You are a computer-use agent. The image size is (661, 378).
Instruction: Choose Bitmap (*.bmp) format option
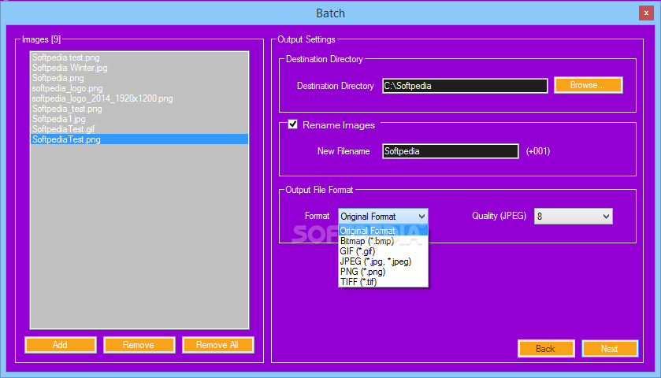pyautogui.click(x=383, y=241)
